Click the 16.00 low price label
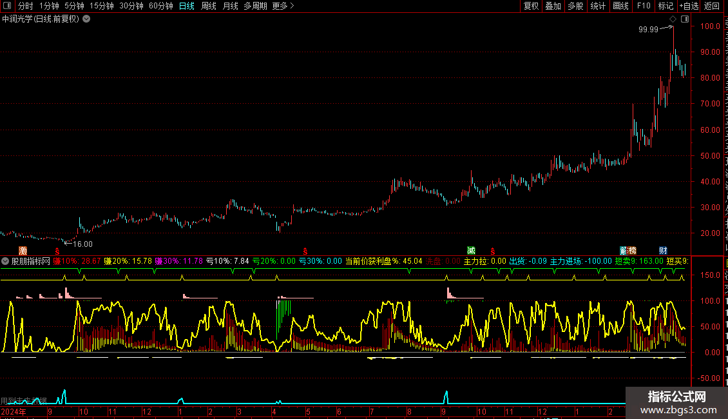The image size is (728, 419). 82,244
